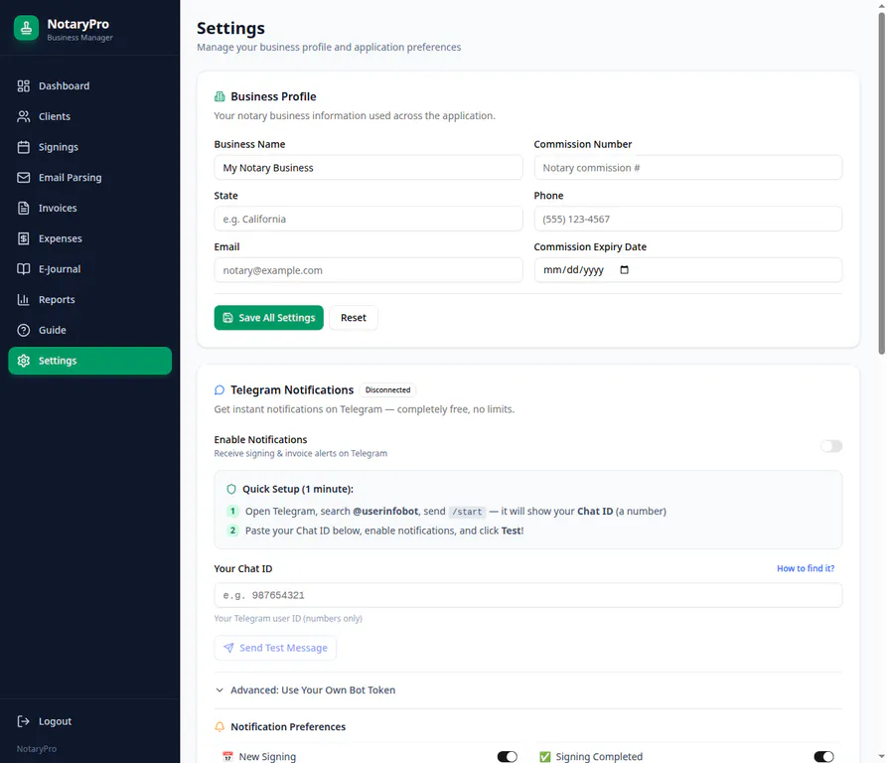
Task: Click the Send Test Message button
Action: coord(275,648)
